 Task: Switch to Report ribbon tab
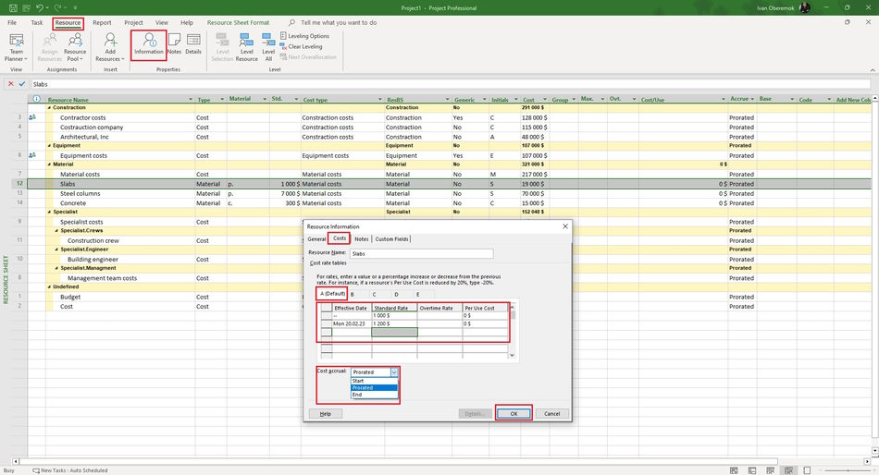(102, 22)
